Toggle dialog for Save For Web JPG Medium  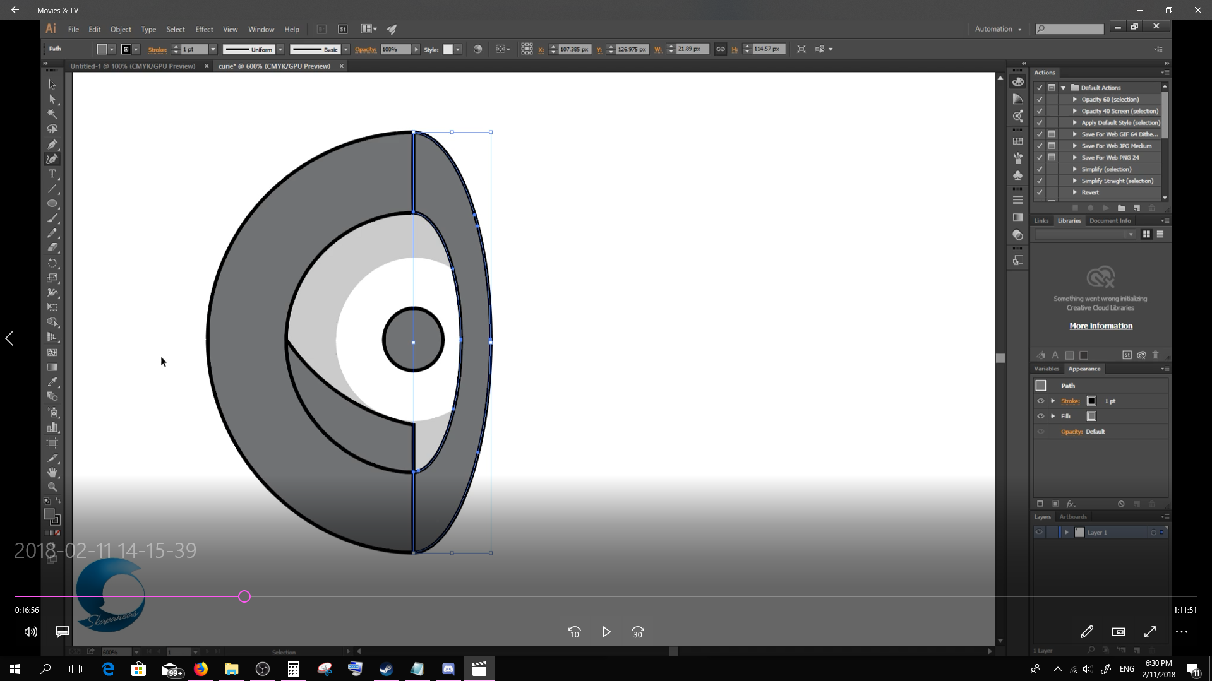(x=1052, y=146)
